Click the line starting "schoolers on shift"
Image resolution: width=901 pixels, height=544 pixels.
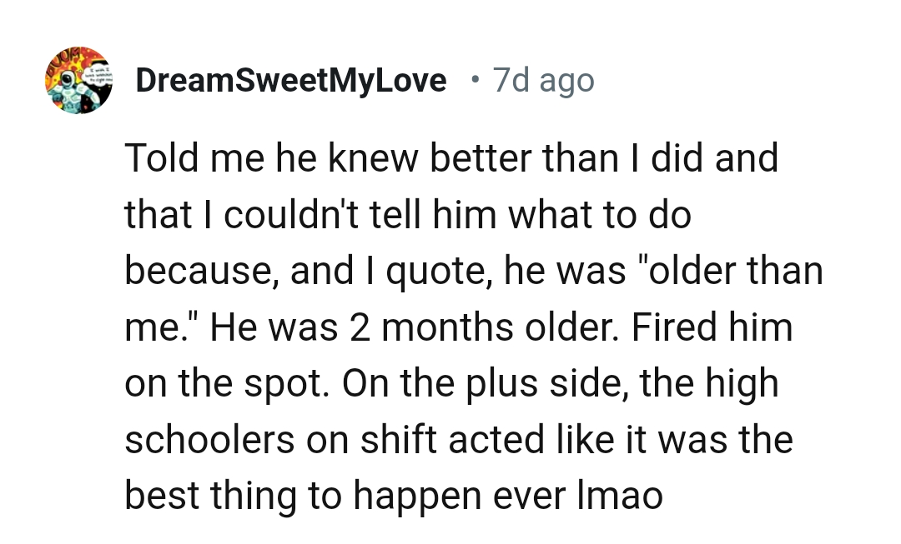[458, 439]
